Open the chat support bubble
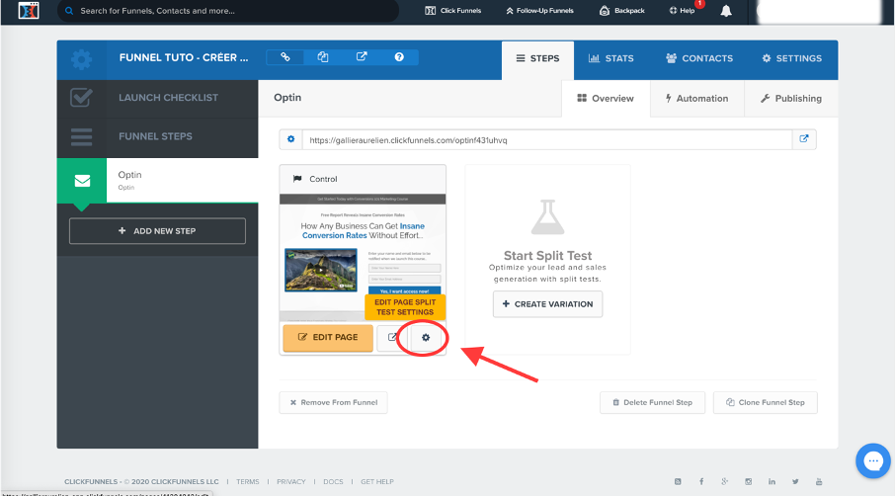The height and width of the screenshot is (496, 895). coord(873,461)
